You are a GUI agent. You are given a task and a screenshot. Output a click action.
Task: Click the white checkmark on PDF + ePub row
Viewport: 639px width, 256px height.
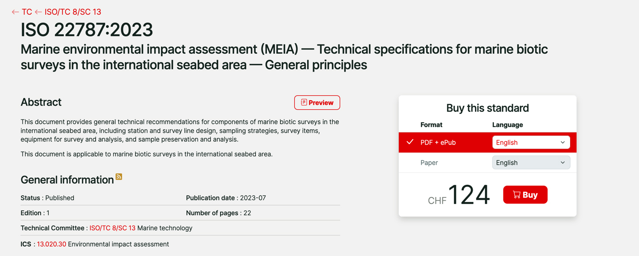coord(410,142)
